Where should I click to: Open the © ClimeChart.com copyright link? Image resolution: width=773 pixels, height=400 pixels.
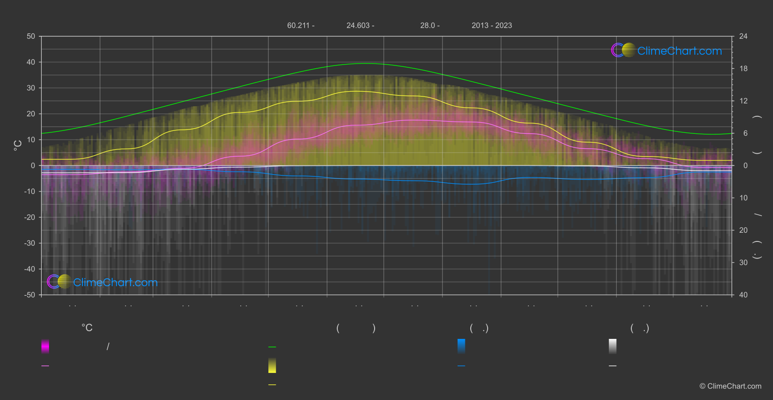tap(730, 386)
